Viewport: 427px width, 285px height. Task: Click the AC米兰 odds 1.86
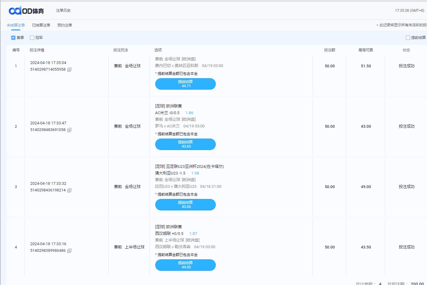click(x=189, y=113)
